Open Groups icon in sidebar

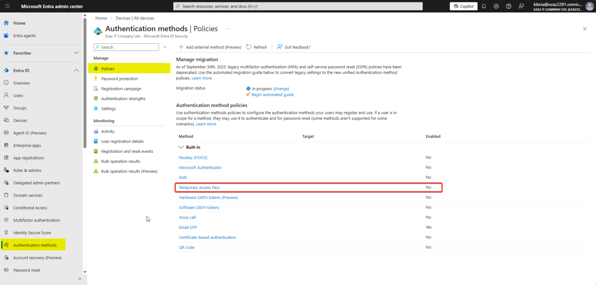point(6,108)
